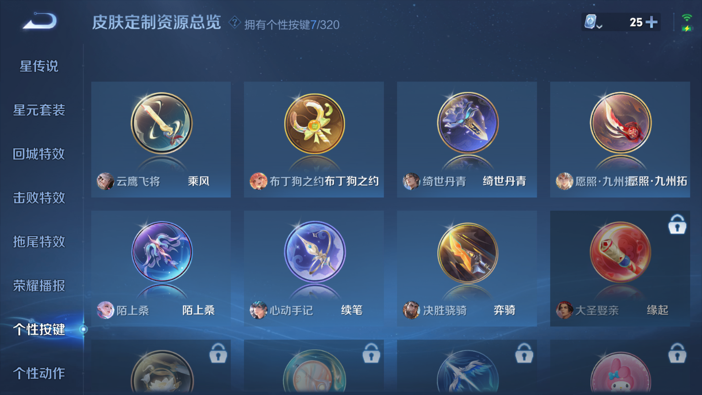Screen dimensions: 702x395
Task: Tap the lock on the pink bunny card
Action: [677, 353]
